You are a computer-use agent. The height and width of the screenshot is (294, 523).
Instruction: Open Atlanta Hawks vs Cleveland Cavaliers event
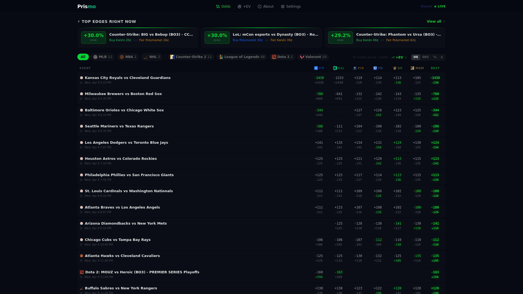click(261, 258)
